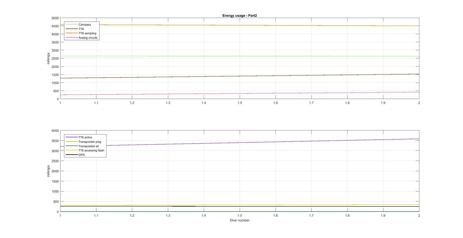
Task: Click the purple 'TT8 active' curve in lower plot
Action: pyautogui.click(x=240, y=142)
